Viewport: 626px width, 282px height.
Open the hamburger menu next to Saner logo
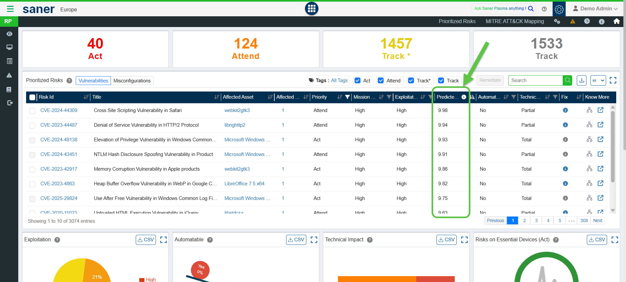pyautogui.click(x=10, y=9)
